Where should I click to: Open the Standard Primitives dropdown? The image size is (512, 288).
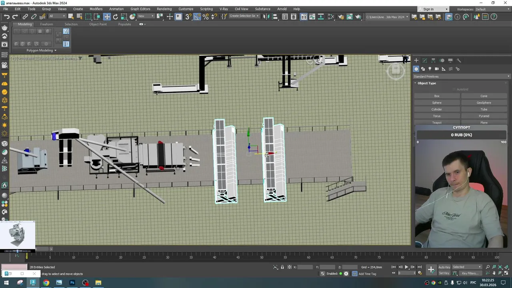coord(461,76)
